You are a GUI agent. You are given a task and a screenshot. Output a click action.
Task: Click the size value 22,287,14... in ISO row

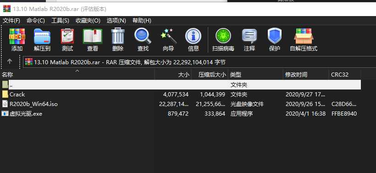point(174,104)
